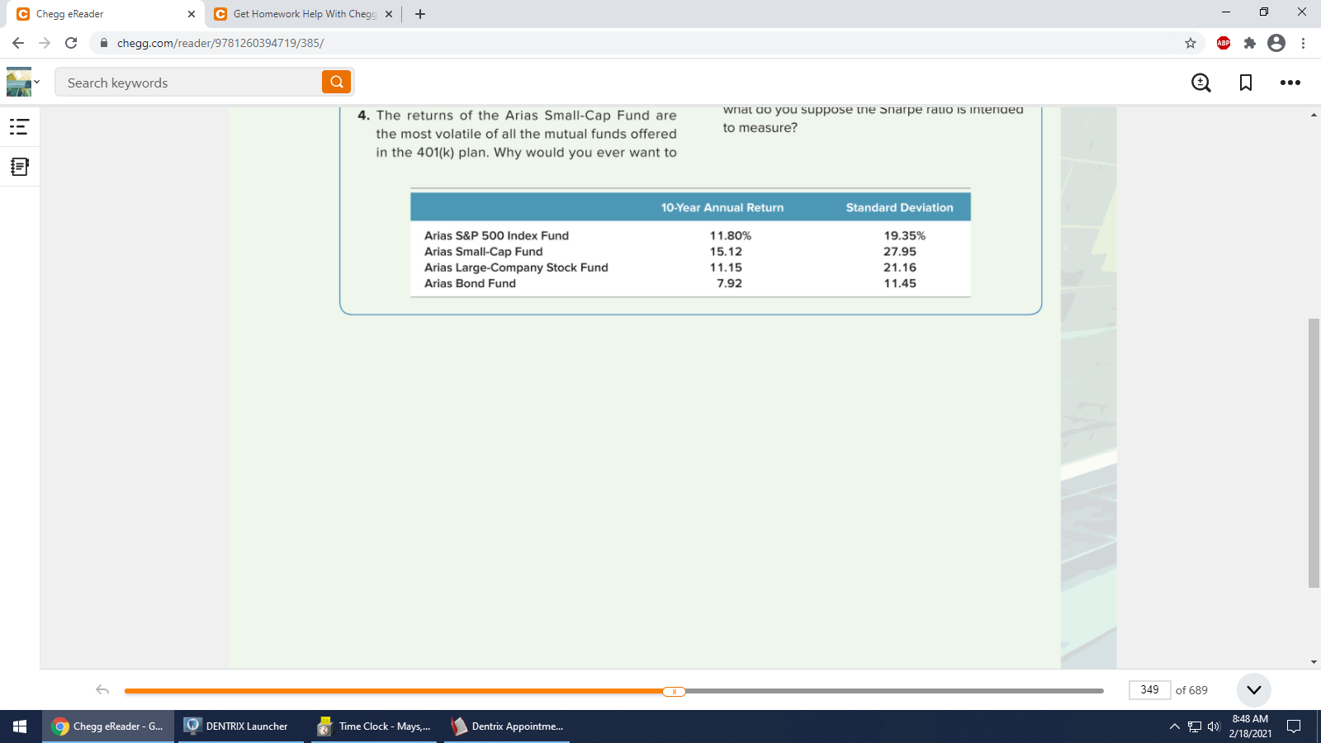Open the Chrome profile avatar

pyautogui.click(x=1276, y=43)
